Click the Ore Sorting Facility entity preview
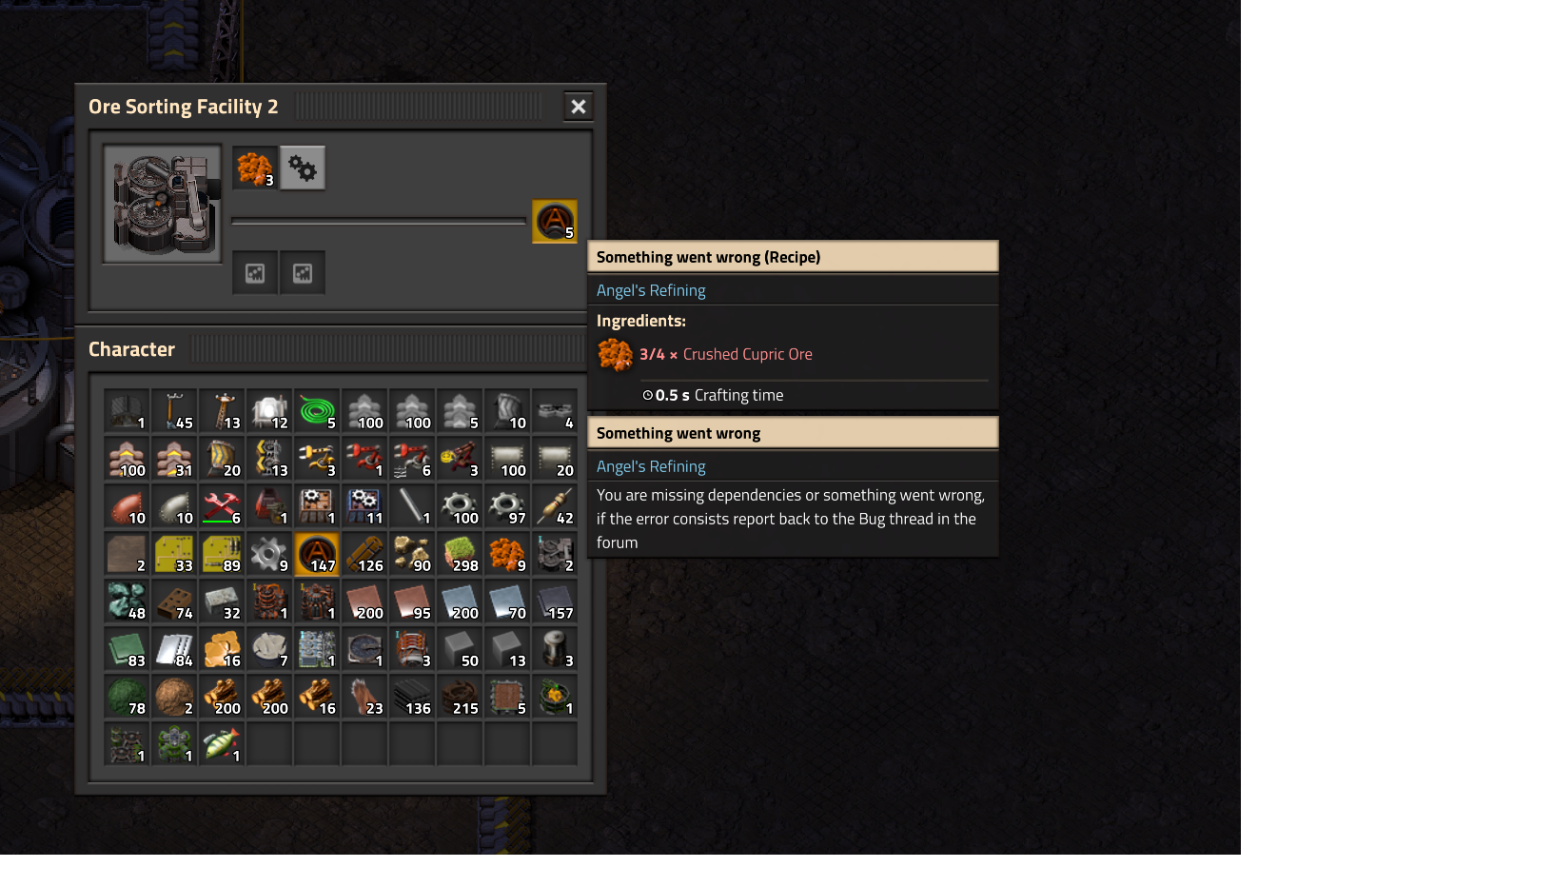This screenshot has width=1553, height=887. [x=163, y=204]
